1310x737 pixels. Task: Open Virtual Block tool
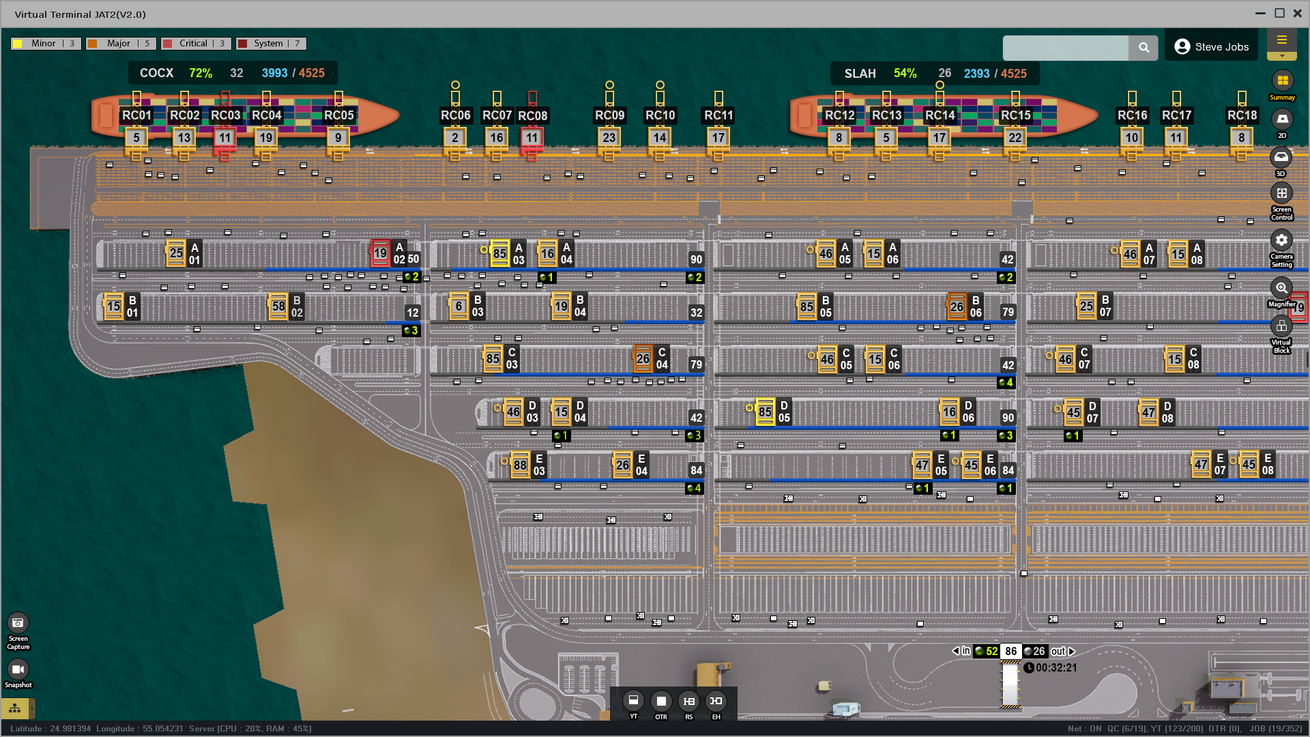(1281, 326)
